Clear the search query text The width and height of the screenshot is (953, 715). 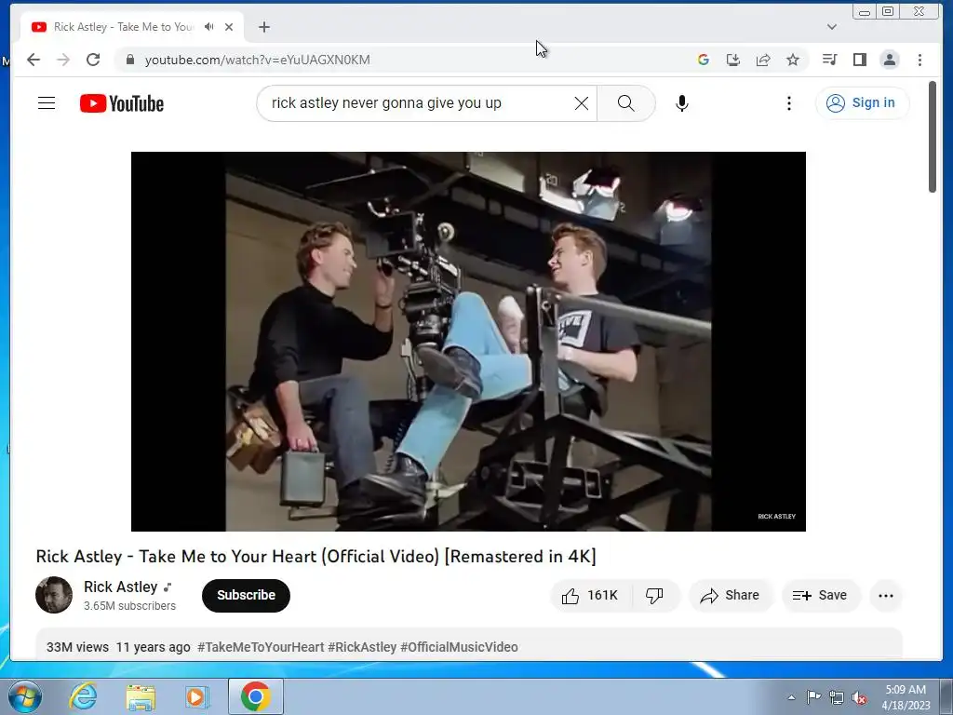(582, 103)
